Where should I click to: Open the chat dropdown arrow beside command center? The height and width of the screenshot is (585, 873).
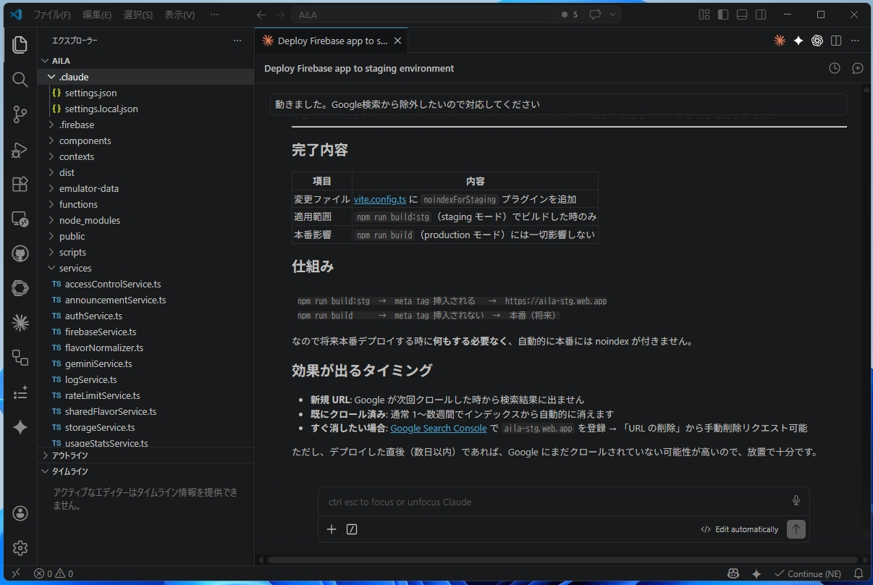coord(612,14)
